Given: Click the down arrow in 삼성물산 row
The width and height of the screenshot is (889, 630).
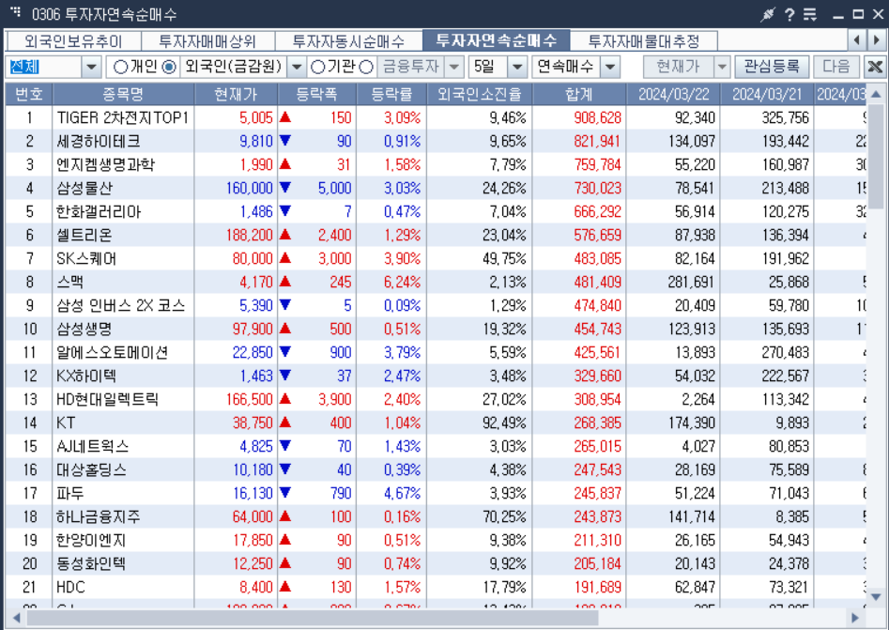Looking at the screenshot, I should pos(285,188).
